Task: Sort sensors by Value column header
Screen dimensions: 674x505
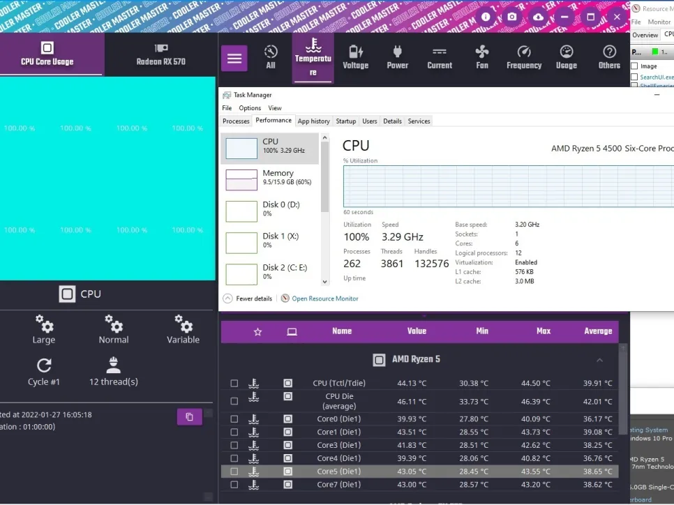Action: pos(417,331)
